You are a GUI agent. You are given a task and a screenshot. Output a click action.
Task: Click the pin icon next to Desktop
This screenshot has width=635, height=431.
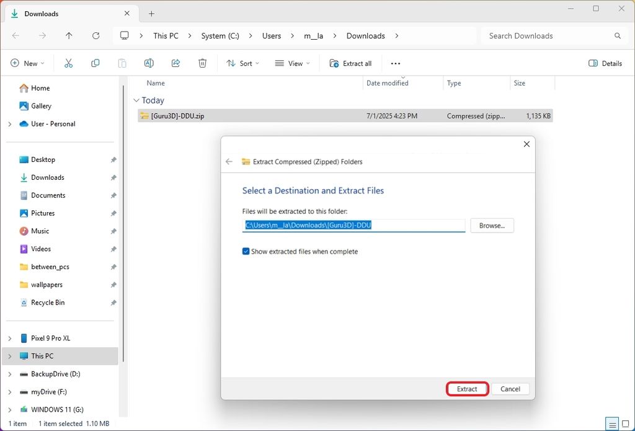click(x=114, y=159)
